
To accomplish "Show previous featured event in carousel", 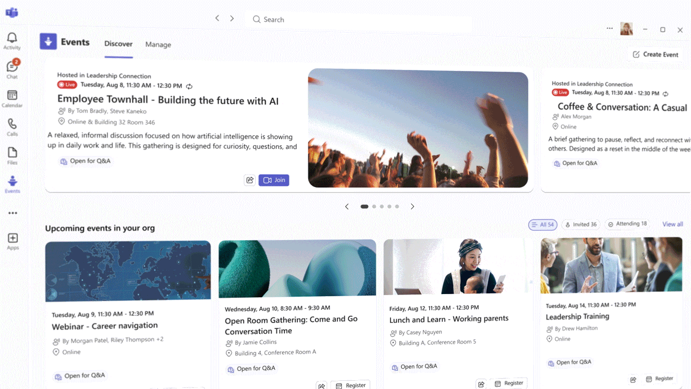I will point(347,207).
